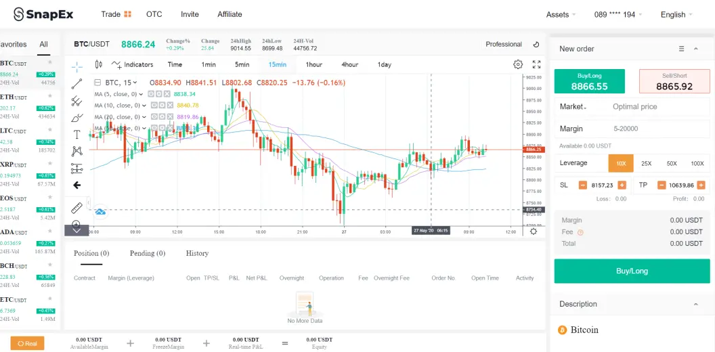Open the English language dropdown
This screenshot has width=715, height=352.
[676, 15]
